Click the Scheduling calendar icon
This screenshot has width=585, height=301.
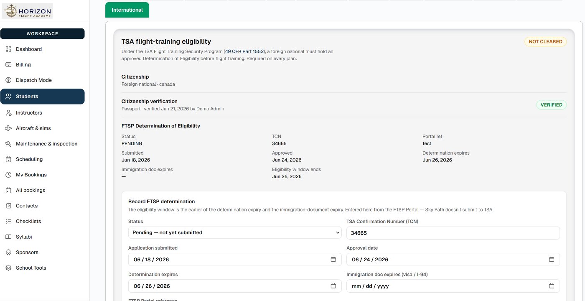[x=8, y=159]
